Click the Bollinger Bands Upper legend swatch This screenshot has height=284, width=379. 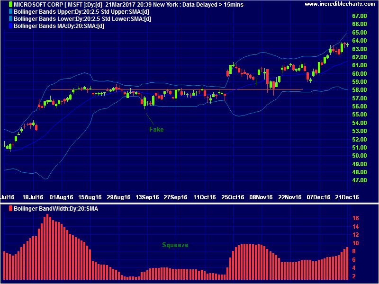pos(10,11)
